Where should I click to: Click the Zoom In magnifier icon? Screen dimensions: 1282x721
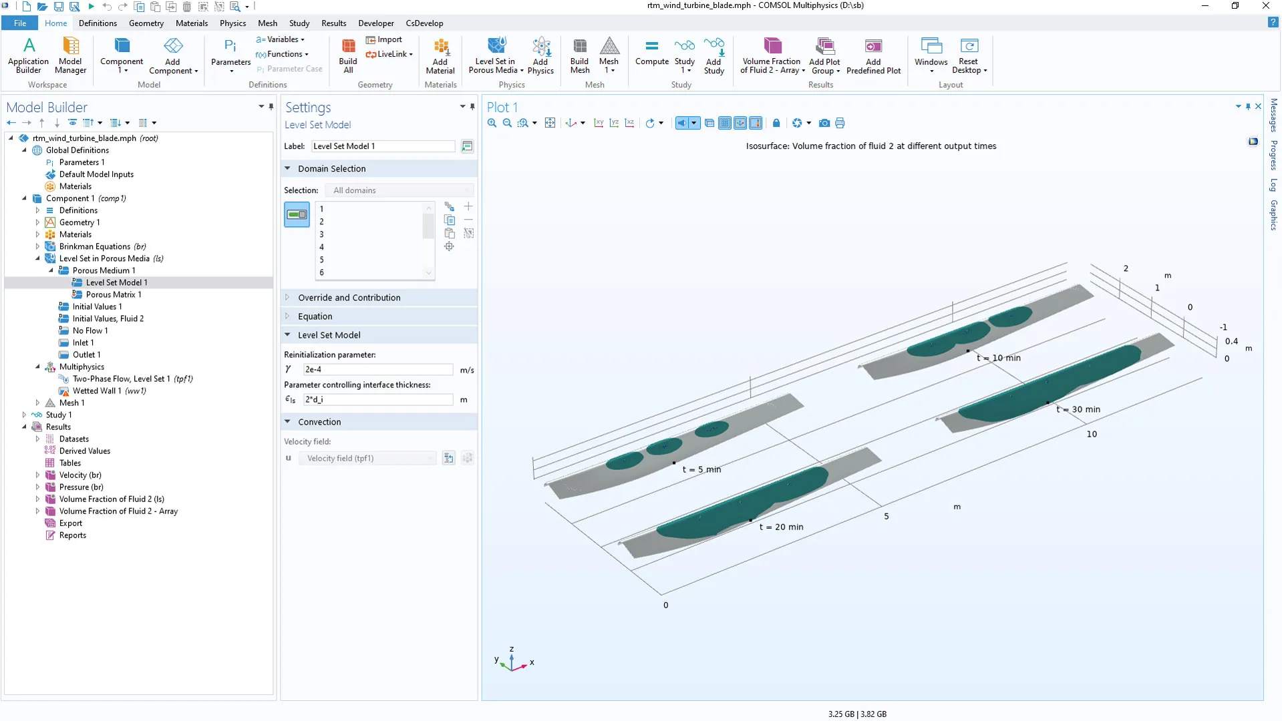coord(492,123)
